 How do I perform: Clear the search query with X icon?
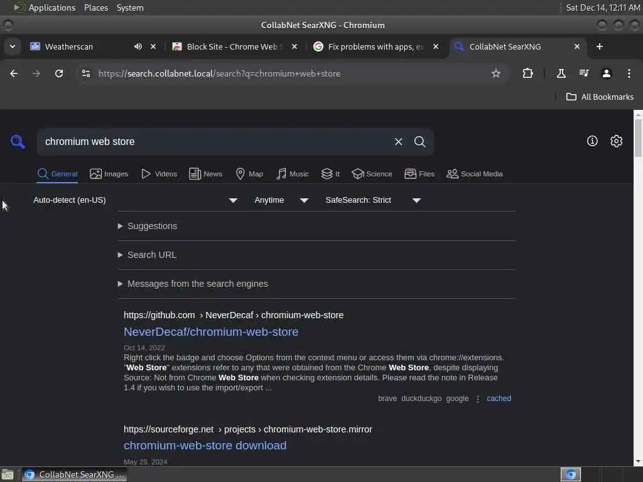pyautogui.click(x=398, y=142)
